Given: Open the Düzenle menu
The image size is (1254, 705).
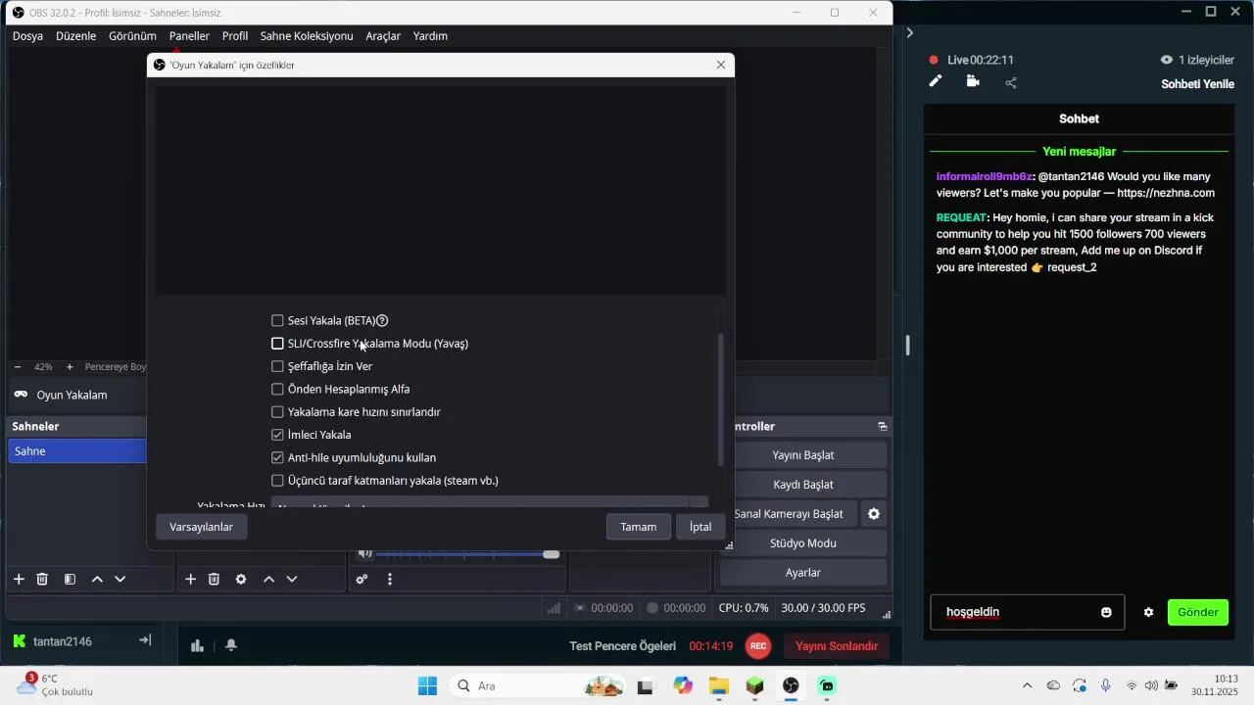Looking at the screenshot, I should click(76, 36).
